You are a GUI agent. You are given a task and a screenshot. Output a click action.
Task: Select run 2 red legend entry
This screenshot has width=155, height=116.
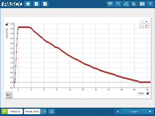click(x=144, y=26)
